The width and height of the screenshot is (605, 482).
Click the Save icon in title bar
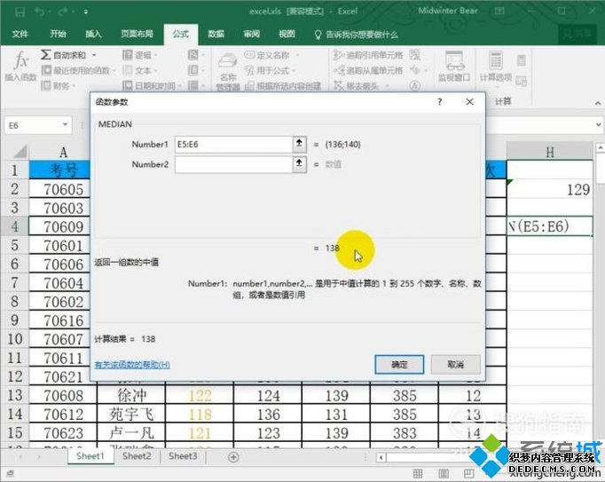tap(20, 12)
